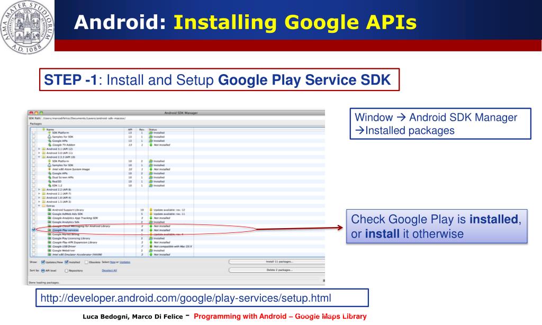The width and height of the screenshot is (542, 325).
Task: Click the incompatible status icon for Google USB Driver
Action: [x=151, y=247]
